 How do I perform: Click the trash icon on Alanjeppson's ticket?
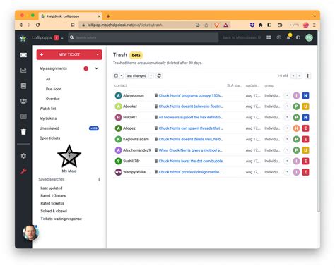click(156, 95)
